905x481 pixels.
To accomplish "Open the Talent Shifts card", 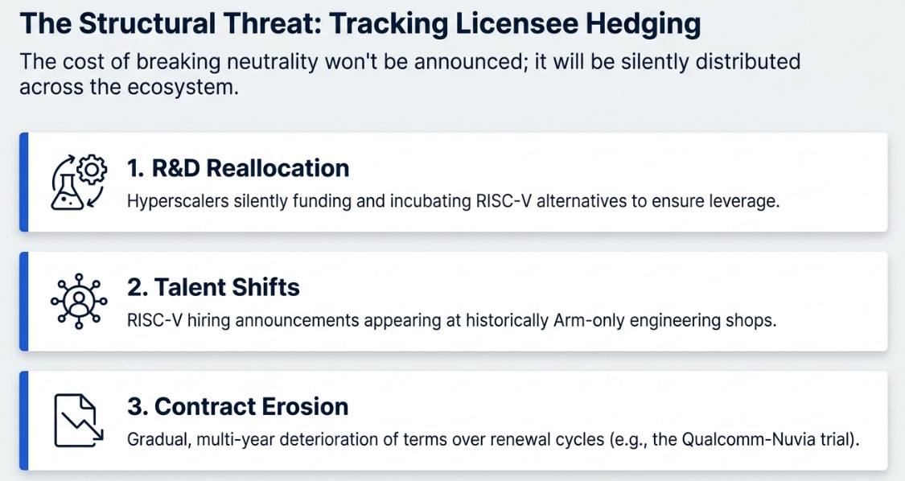I will tap(454, 302).
